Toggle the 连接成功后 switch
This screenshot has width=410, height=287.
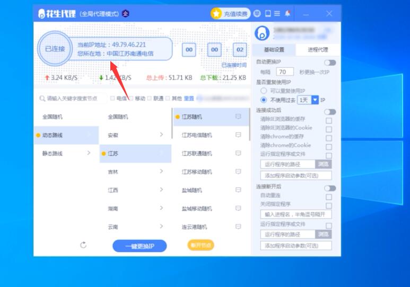(x=330, y=112)
